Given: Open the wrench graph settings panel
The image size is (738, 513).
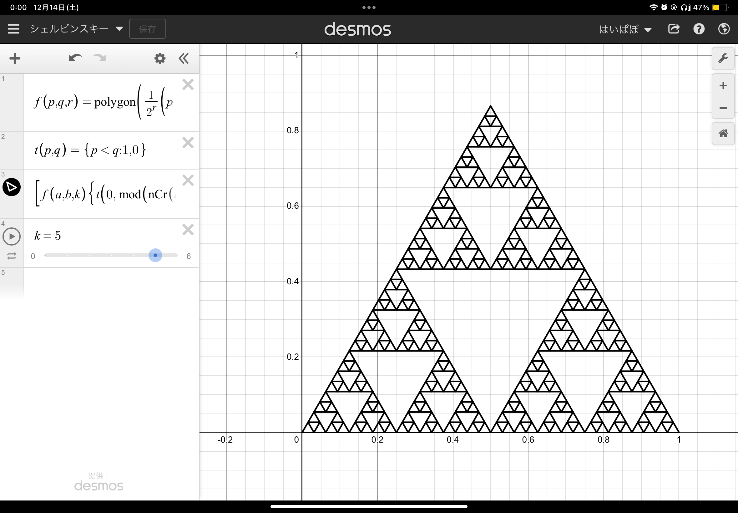Looking at the screenshot, I should point(723,58).
